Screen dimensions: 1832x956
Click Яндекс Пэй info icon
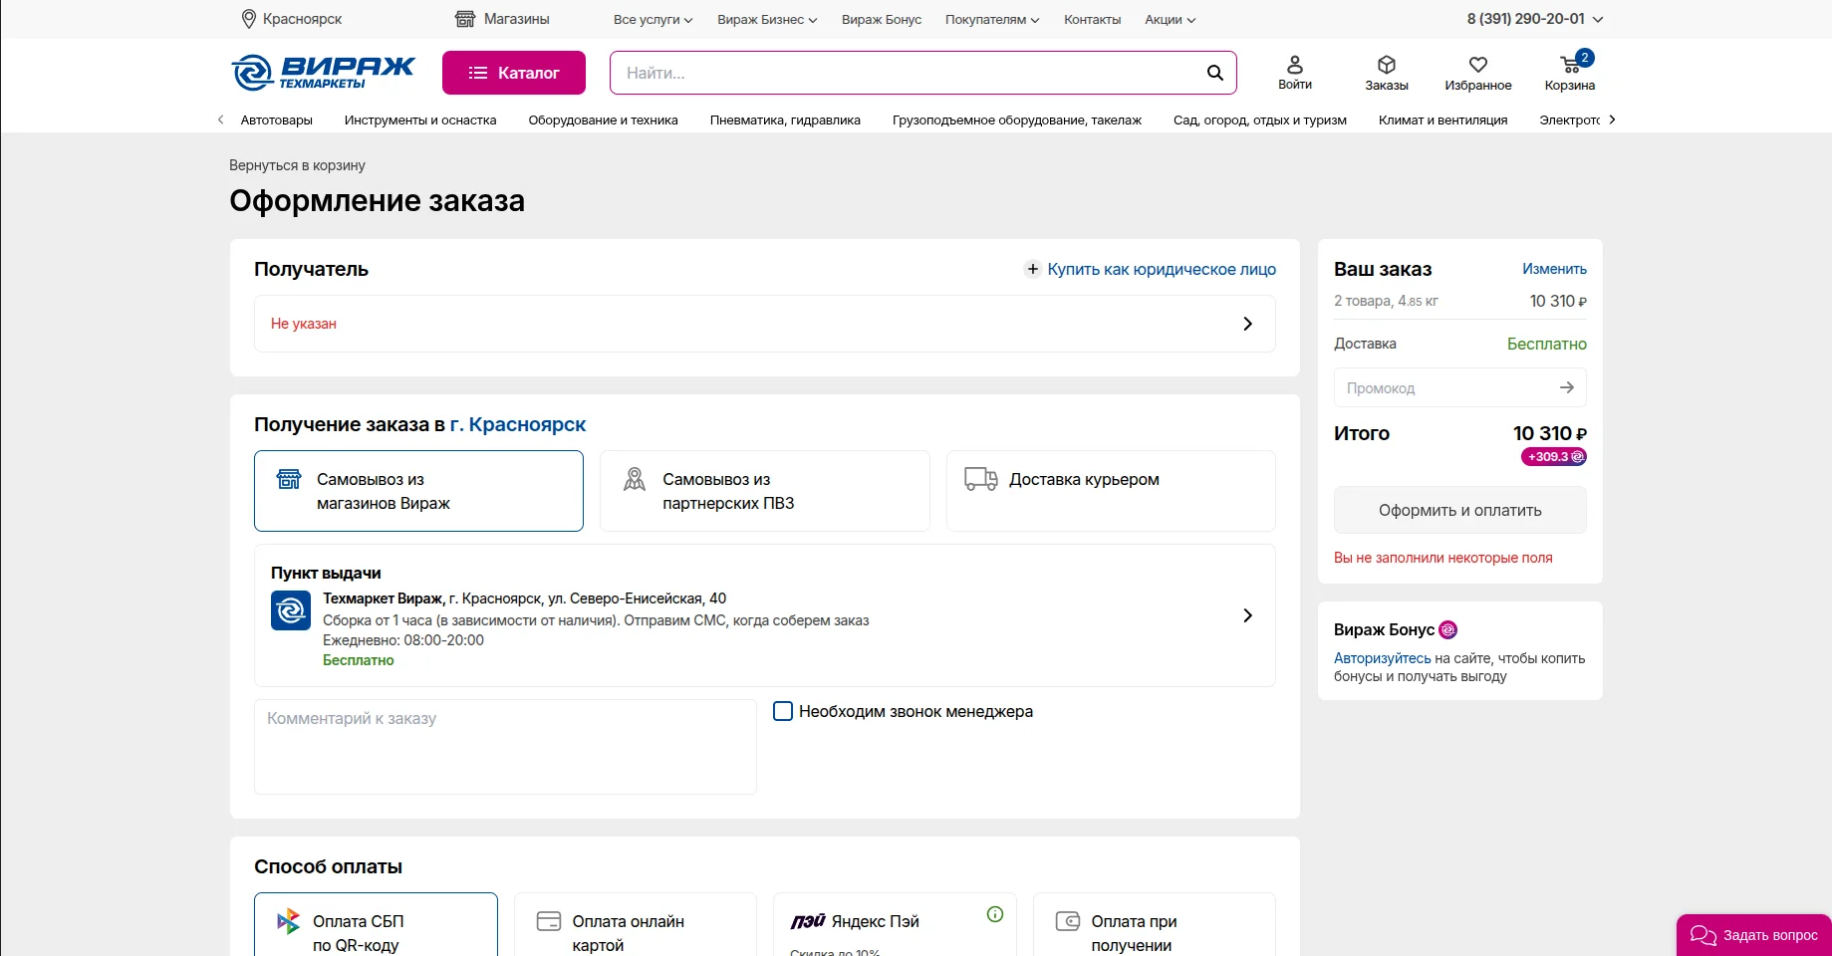tap(995, 914)
